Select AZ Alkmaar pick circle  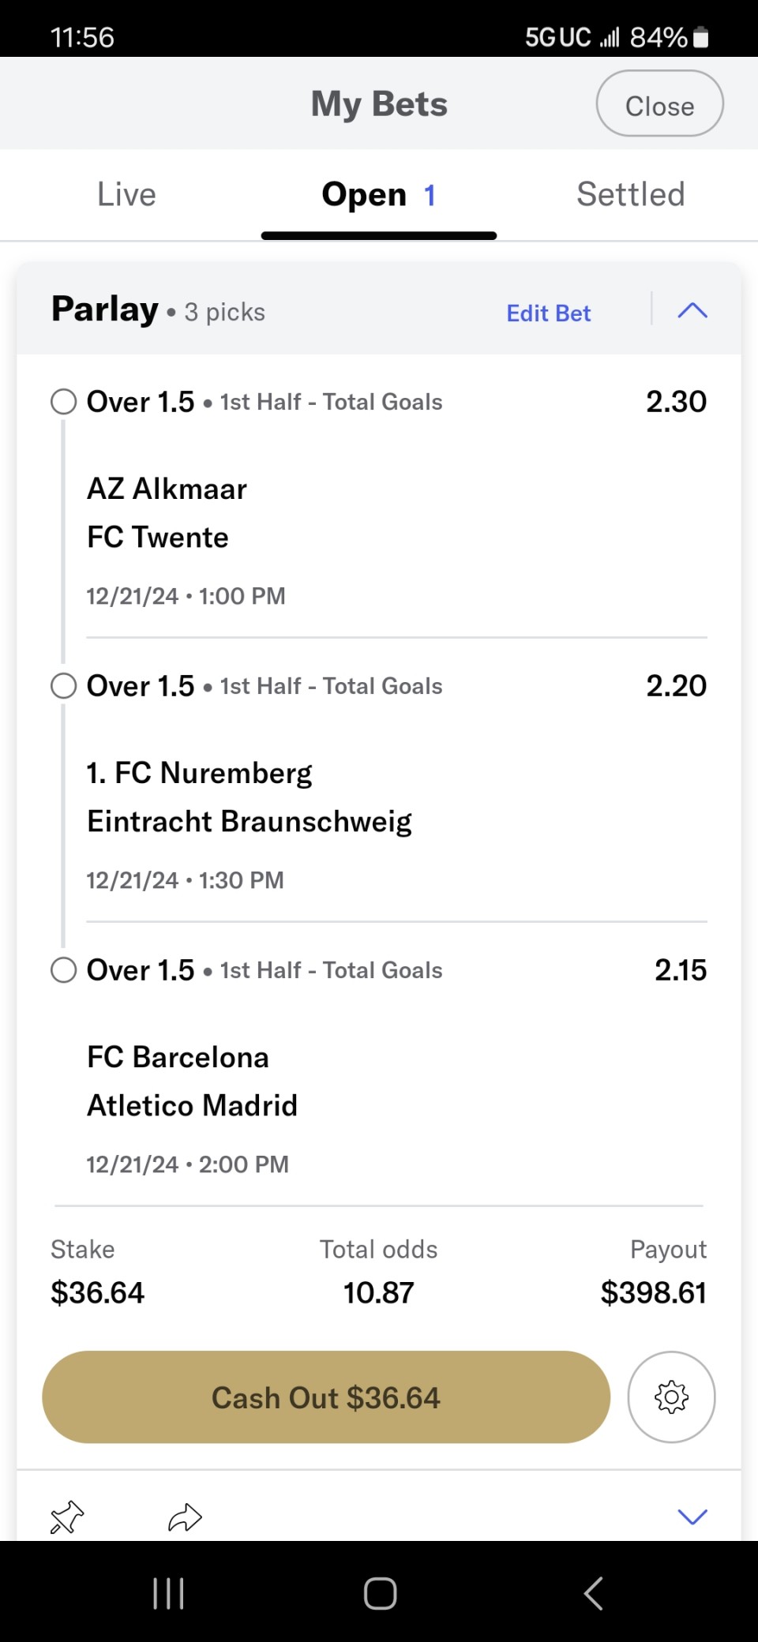[x=64, y=402]
